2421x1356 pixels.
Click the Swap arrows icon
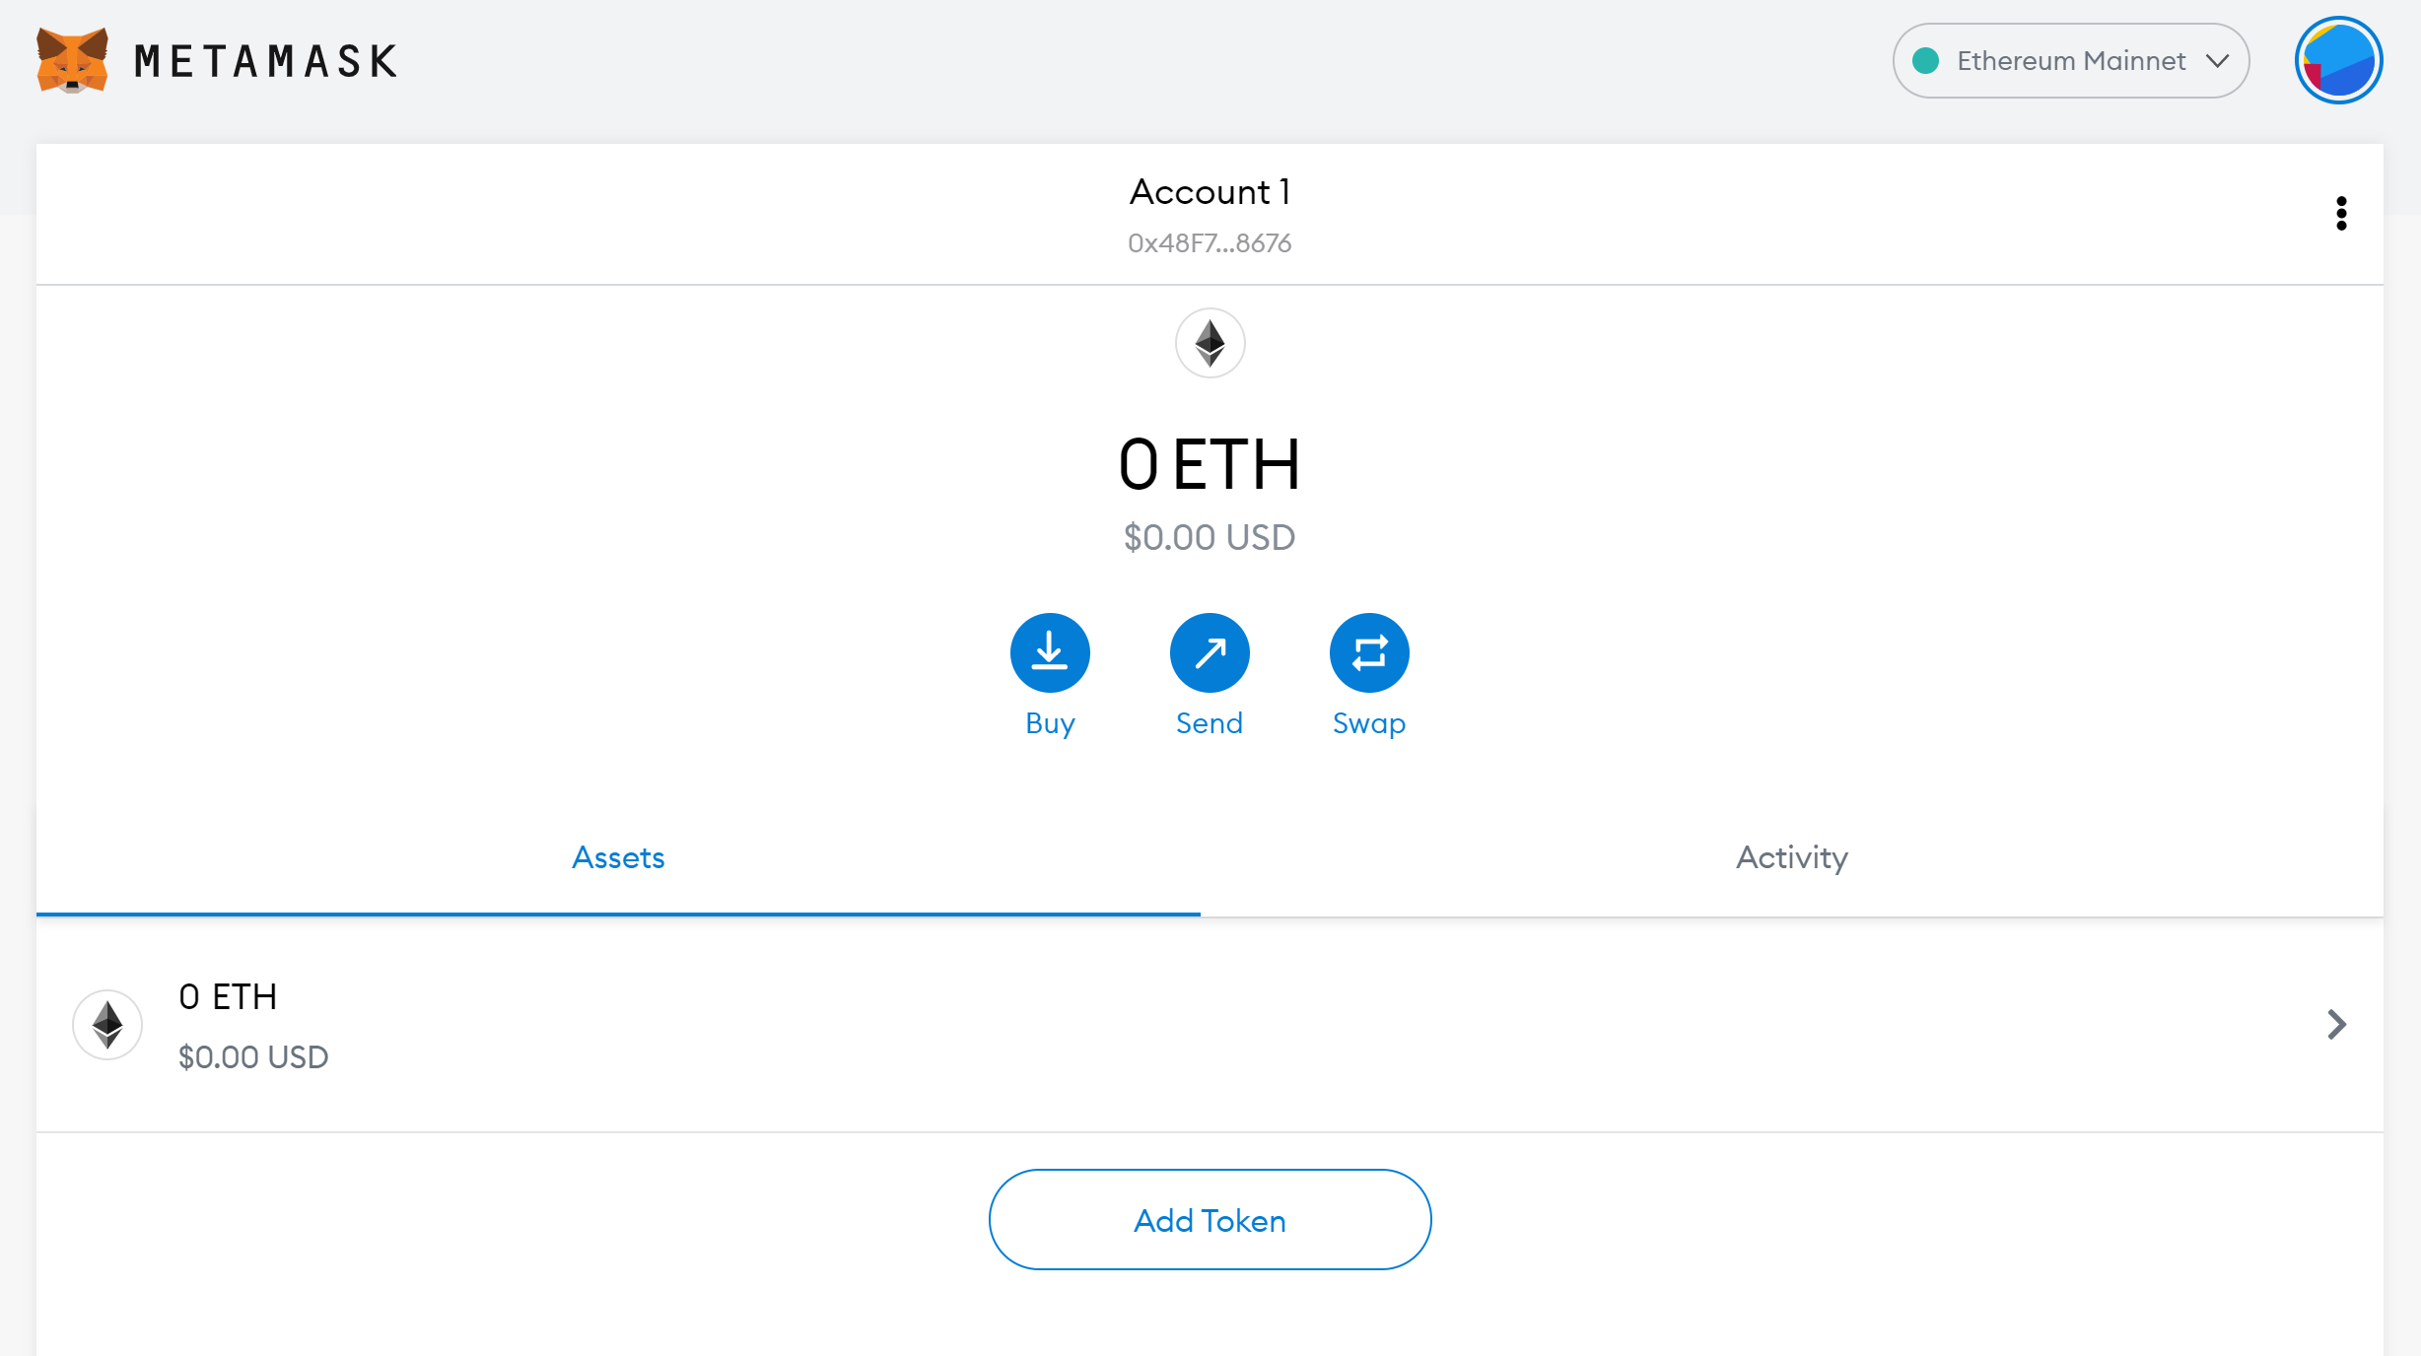click(1369, 652)
